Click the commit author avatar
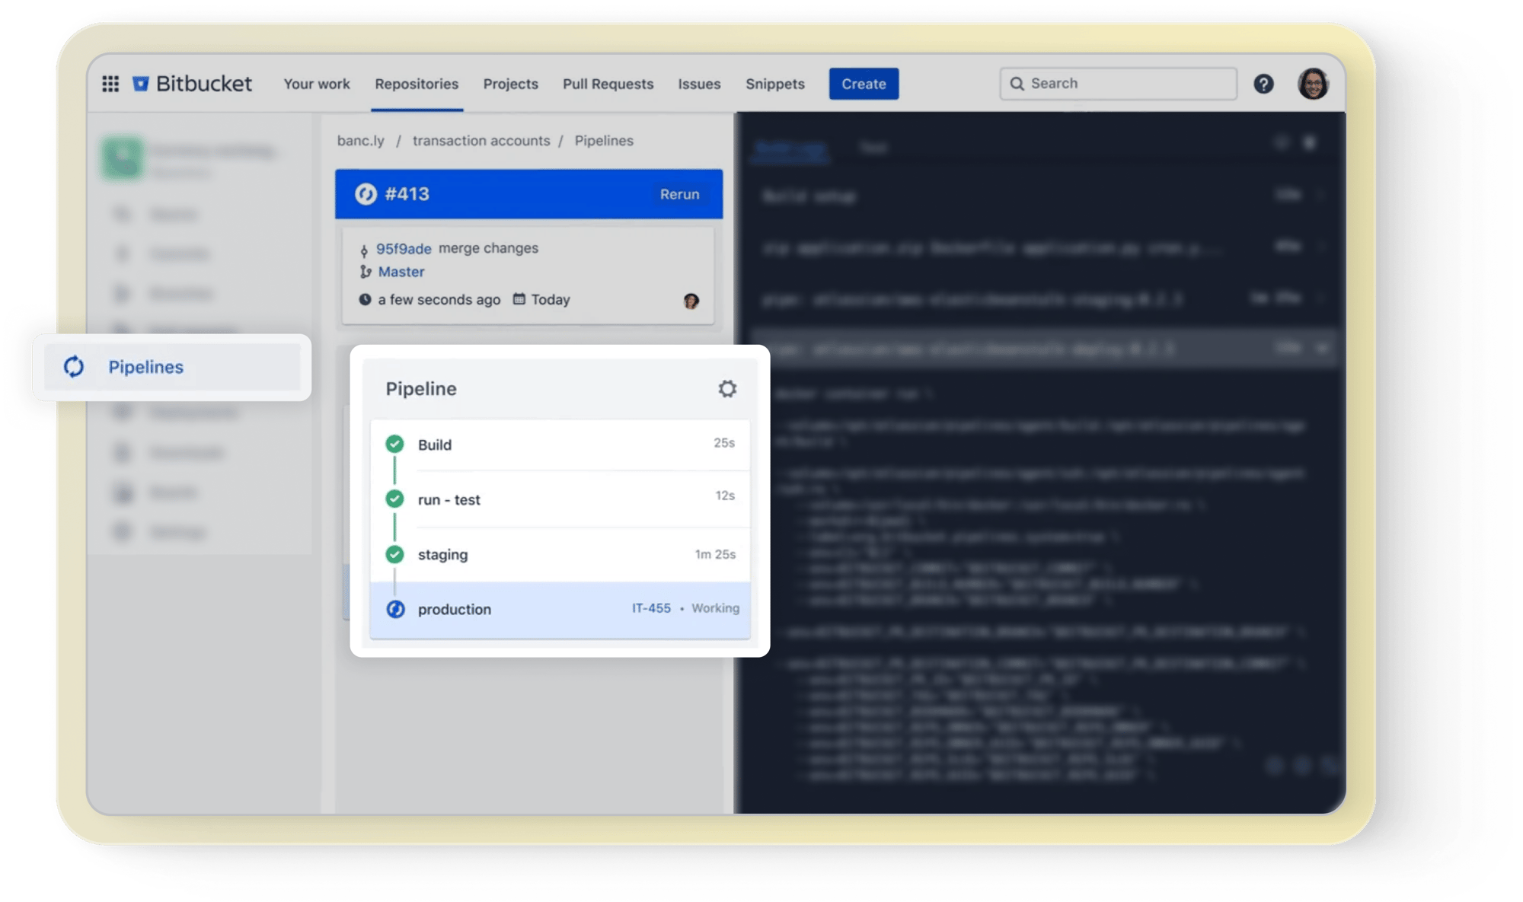 pos(691,301)
